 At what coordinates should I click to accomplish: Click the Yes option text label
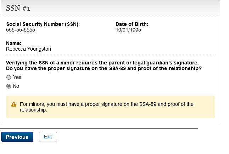click(17, 78)
